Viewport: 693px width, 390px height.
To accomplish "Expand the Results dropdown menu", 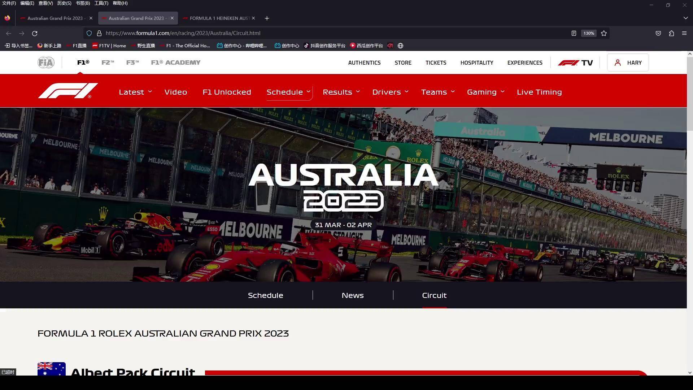I will point(341,92).
